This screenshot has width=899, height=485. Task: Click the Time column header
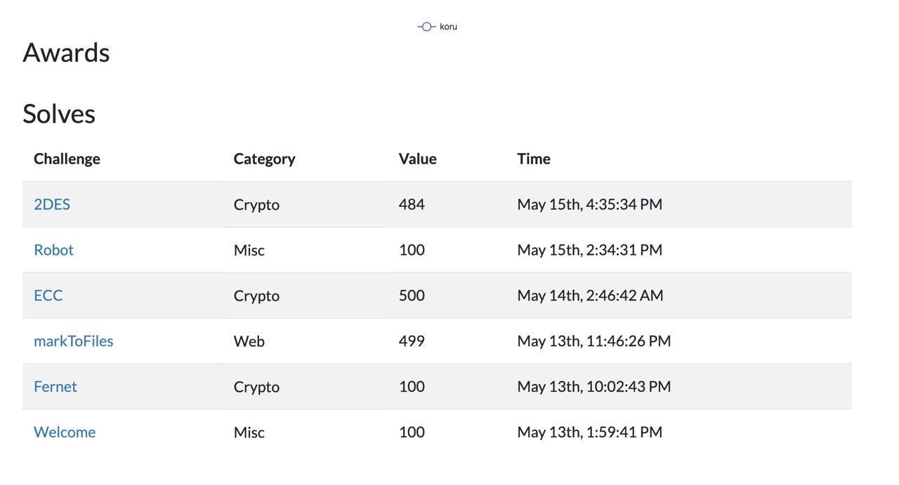pyautogui.click(x=534, y=159)
